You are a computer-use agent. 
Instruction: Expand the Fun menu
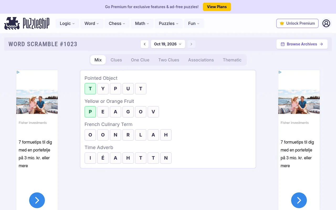pos(194,23)
